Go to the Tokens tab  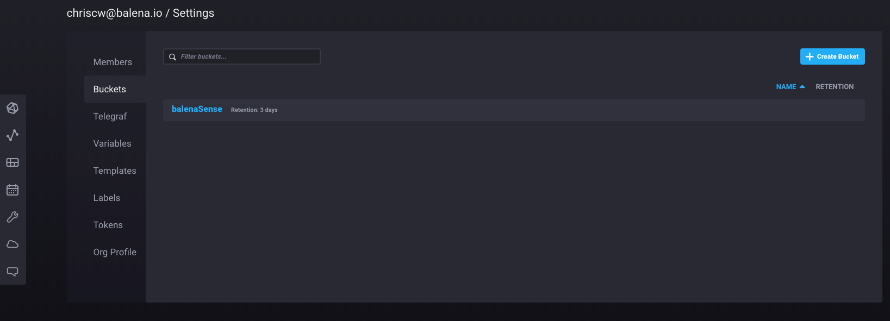[108, 225]
